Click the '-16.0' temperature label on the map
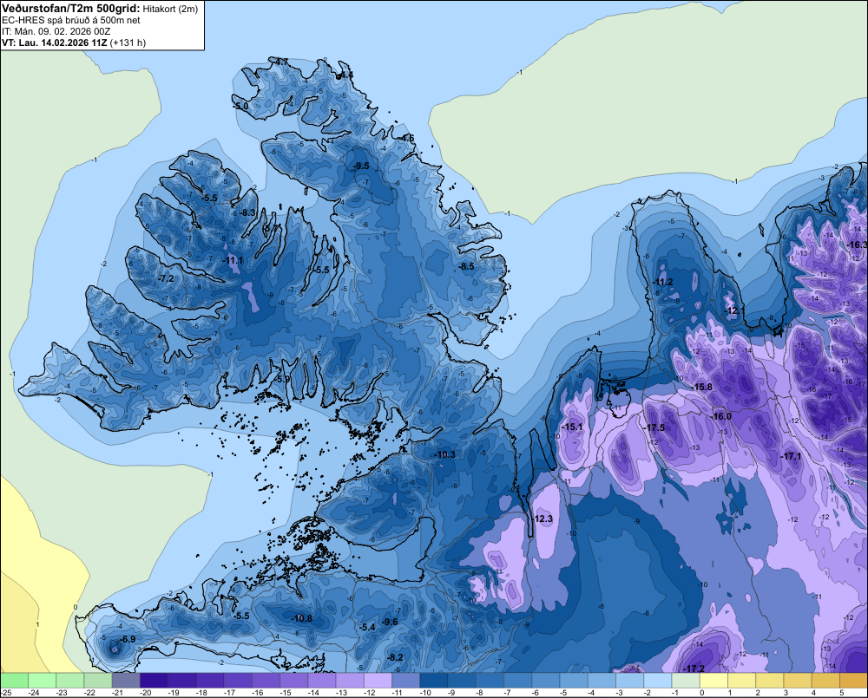This screenshot has height=698, width=868. [721, 416]
